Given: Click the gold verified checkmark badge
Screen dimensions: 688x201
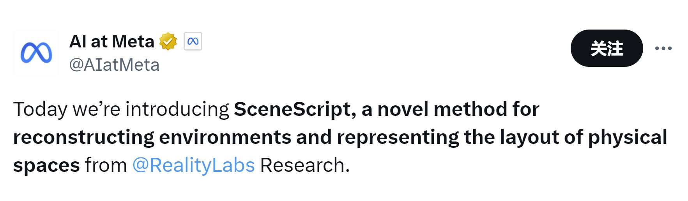Looking at the screenshot, I should 168,41.
